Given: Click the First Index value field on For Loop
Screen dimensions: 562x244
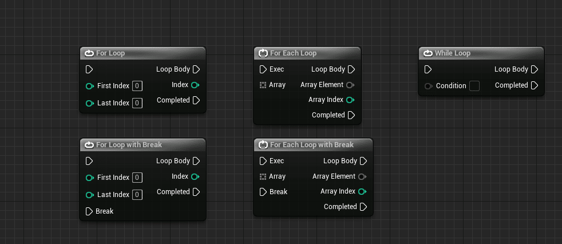Looking at the screenshot, I should click(x=137, y=86).
